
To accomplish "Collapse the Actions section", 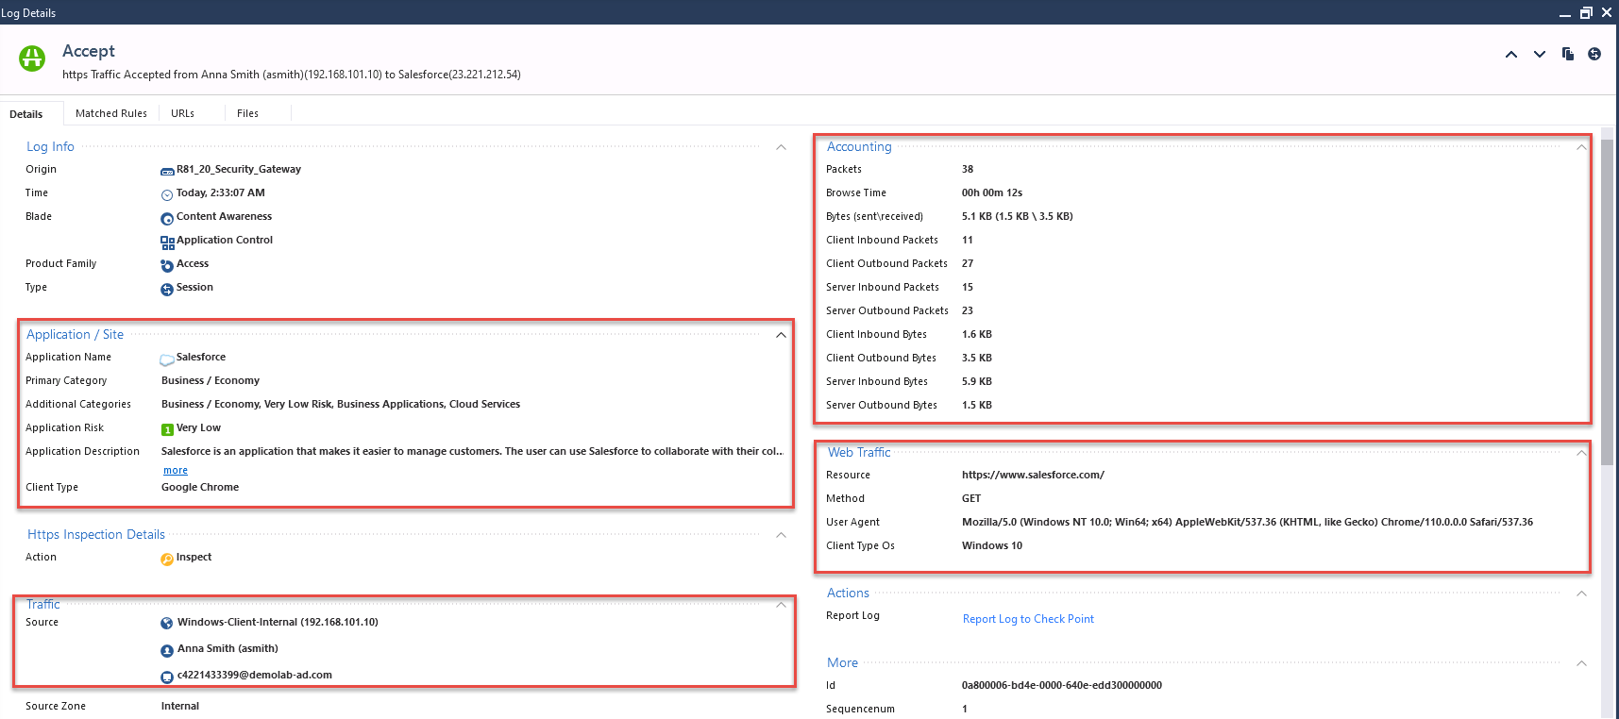I will pyautogui.click(x=1581, y=594).
